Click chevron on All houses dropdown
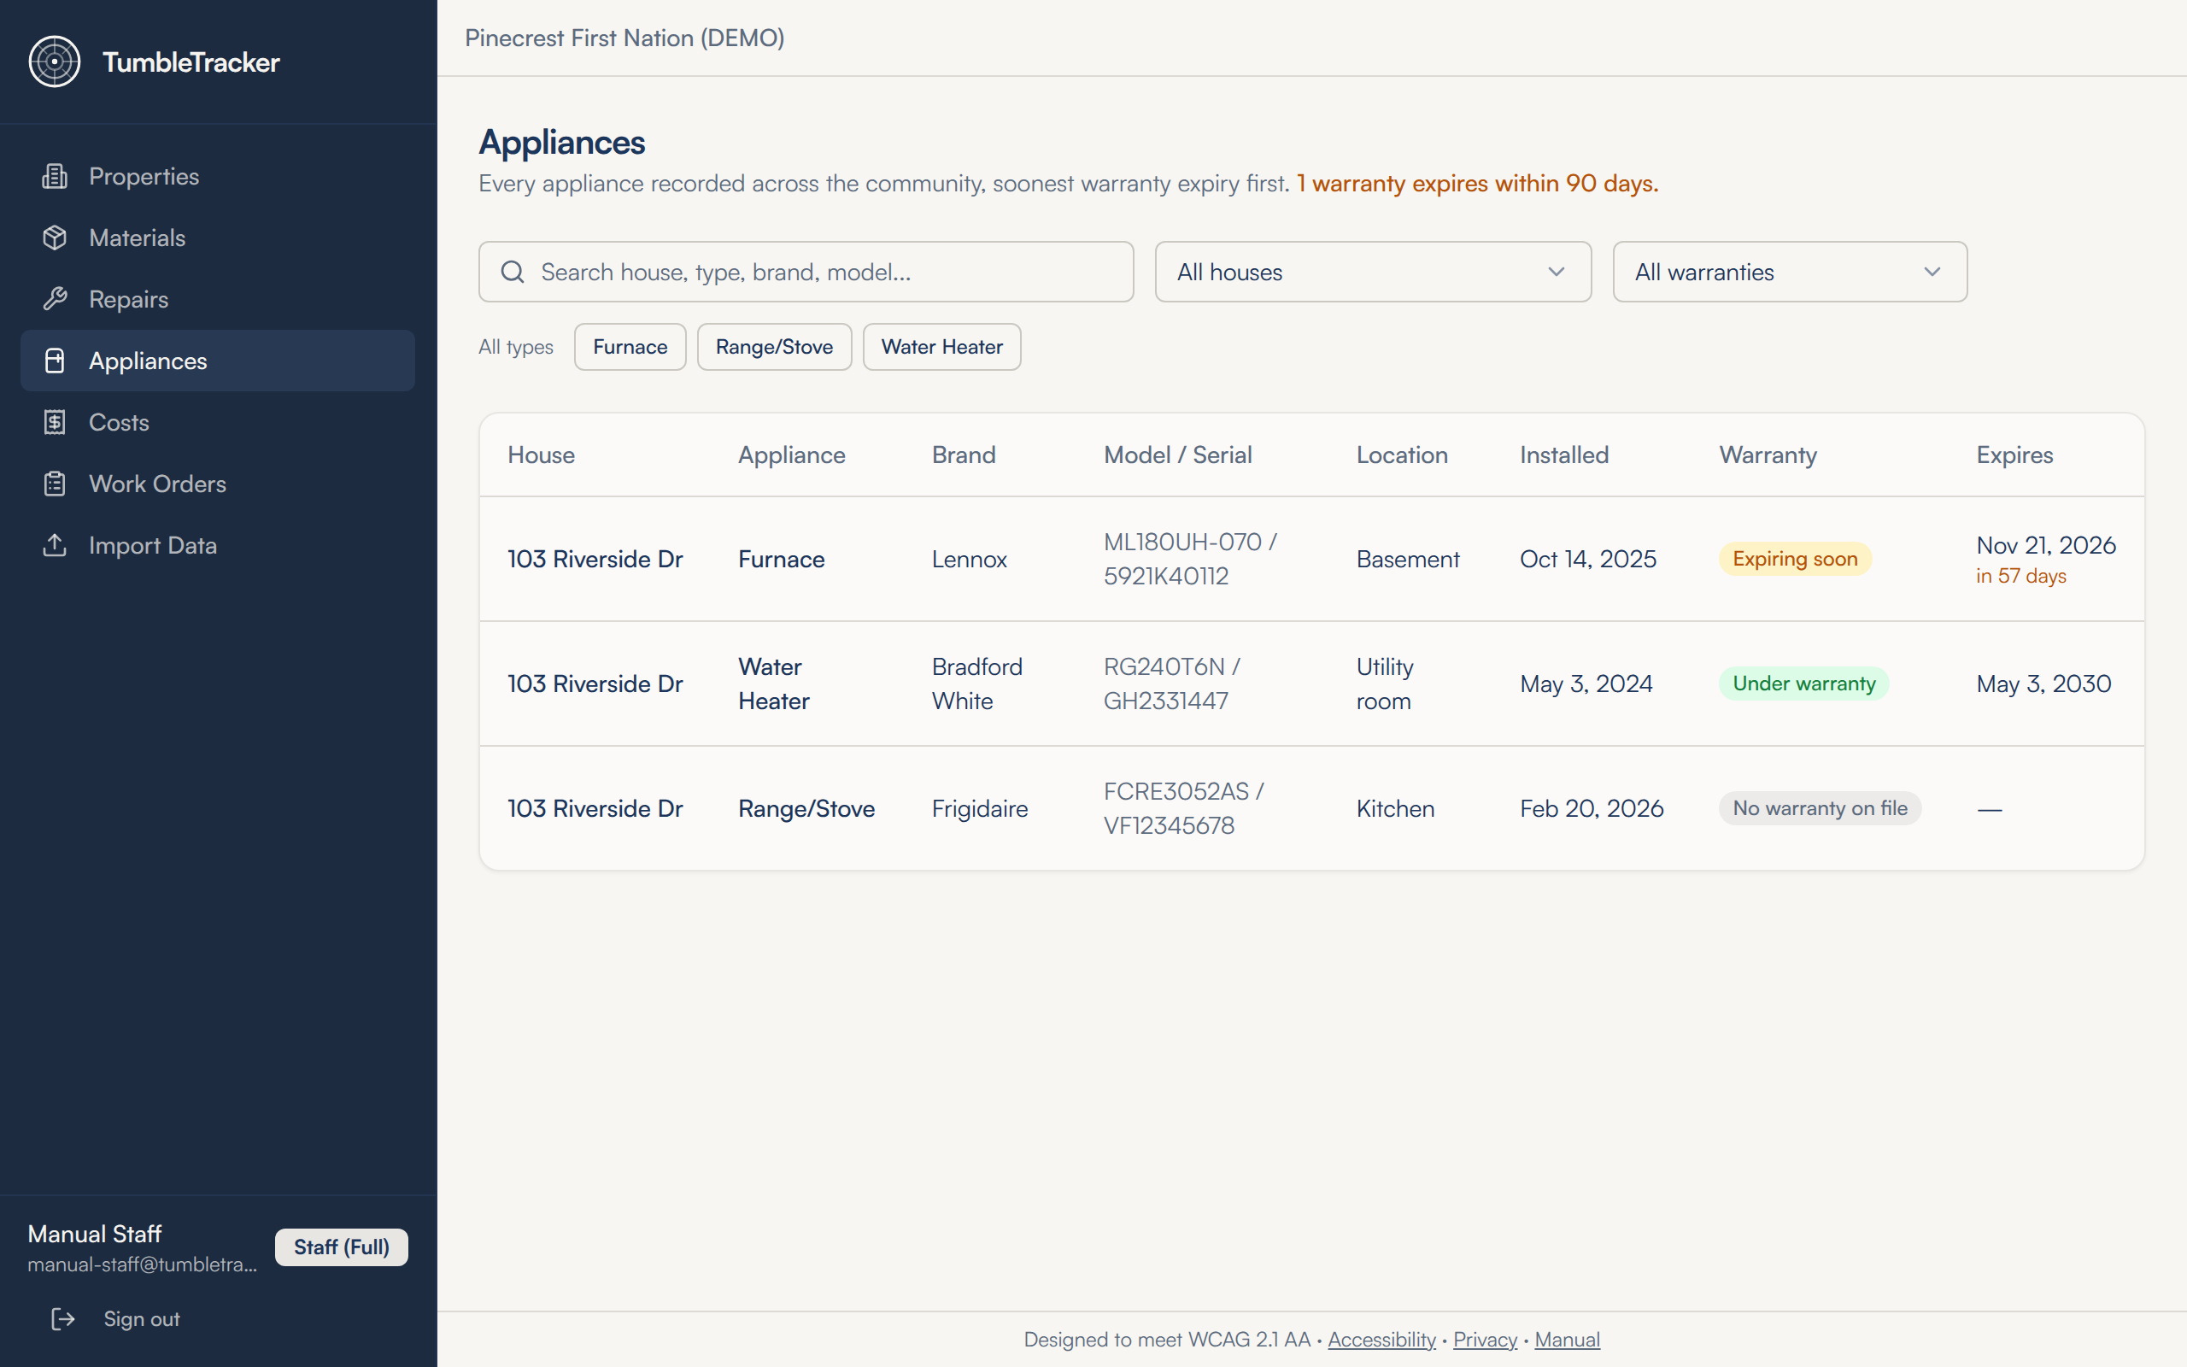The height and width of the screenshot is (1367, 2187). (1557, 271)
